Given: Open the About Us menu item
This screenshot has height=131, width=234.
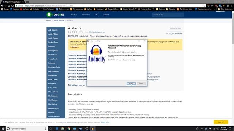Looking at the screenshot, I should [x=73, y=15].
